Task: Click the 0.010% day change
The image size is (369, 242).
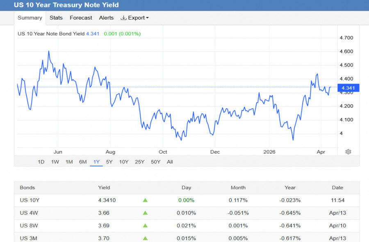Action: (187, 213)
